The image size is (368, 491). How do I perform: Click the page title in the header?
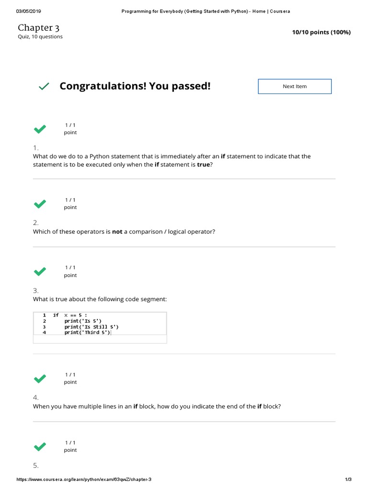206,11
